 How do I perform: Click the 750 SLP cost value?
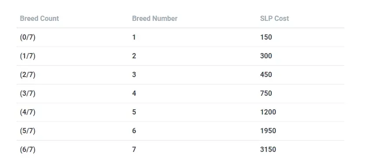266,94
